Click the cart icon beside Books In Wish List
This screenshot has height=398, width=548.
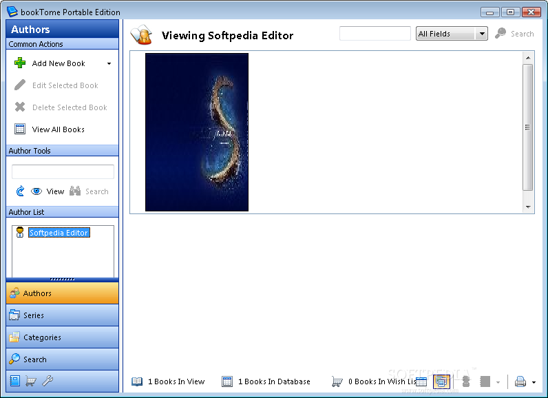[x=337, y=381]
